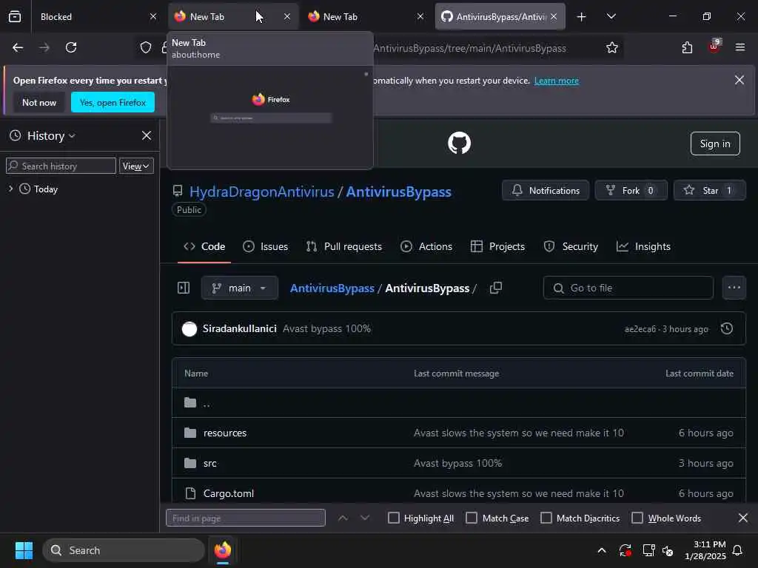Close the GitHub AntivirusBypass tab
Image resolution: width=758 pixels, height=568 pixels.
point(554,17)
